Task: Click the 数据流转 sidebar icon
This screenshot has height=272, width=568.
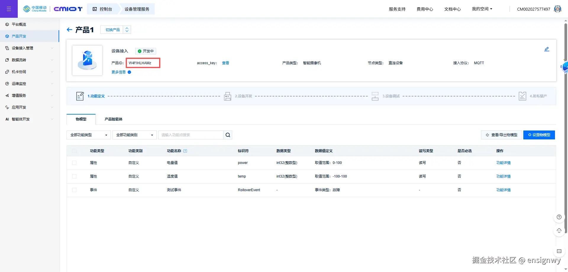Action: click(7, 60)
